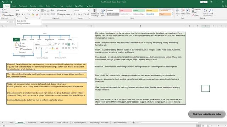Click Decrease Decimal icon
The width and height of the screenshot is (227, 127).
click(x=88, y=14)
